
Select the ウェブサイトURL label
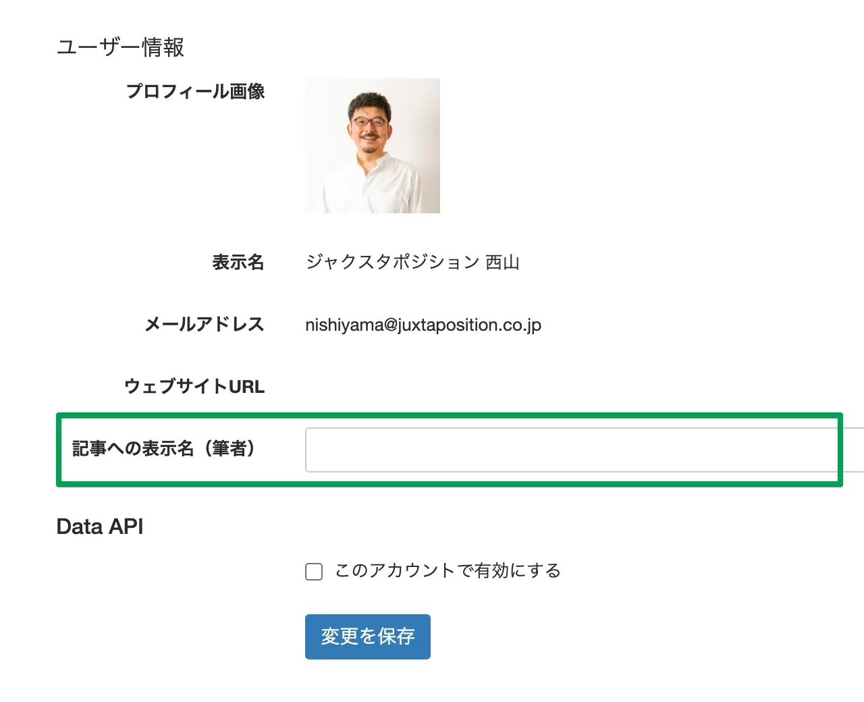pos(194,387)
